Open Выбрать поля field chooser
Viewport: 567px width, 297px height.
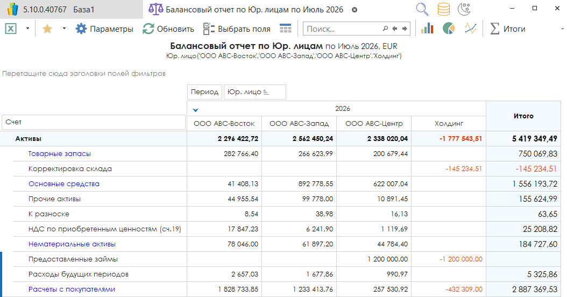click(237, 29)
